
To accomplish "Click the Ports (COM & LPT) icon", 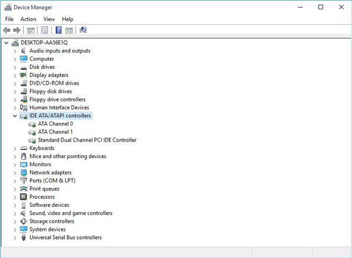I will (23, 180).
